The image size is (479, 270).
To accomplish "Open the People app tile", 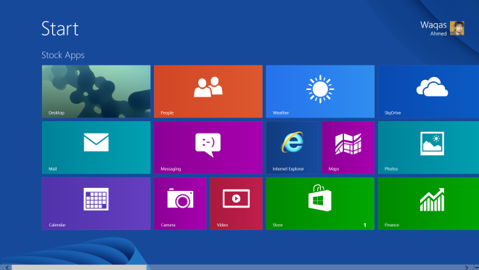I will [x=208, y=91].
